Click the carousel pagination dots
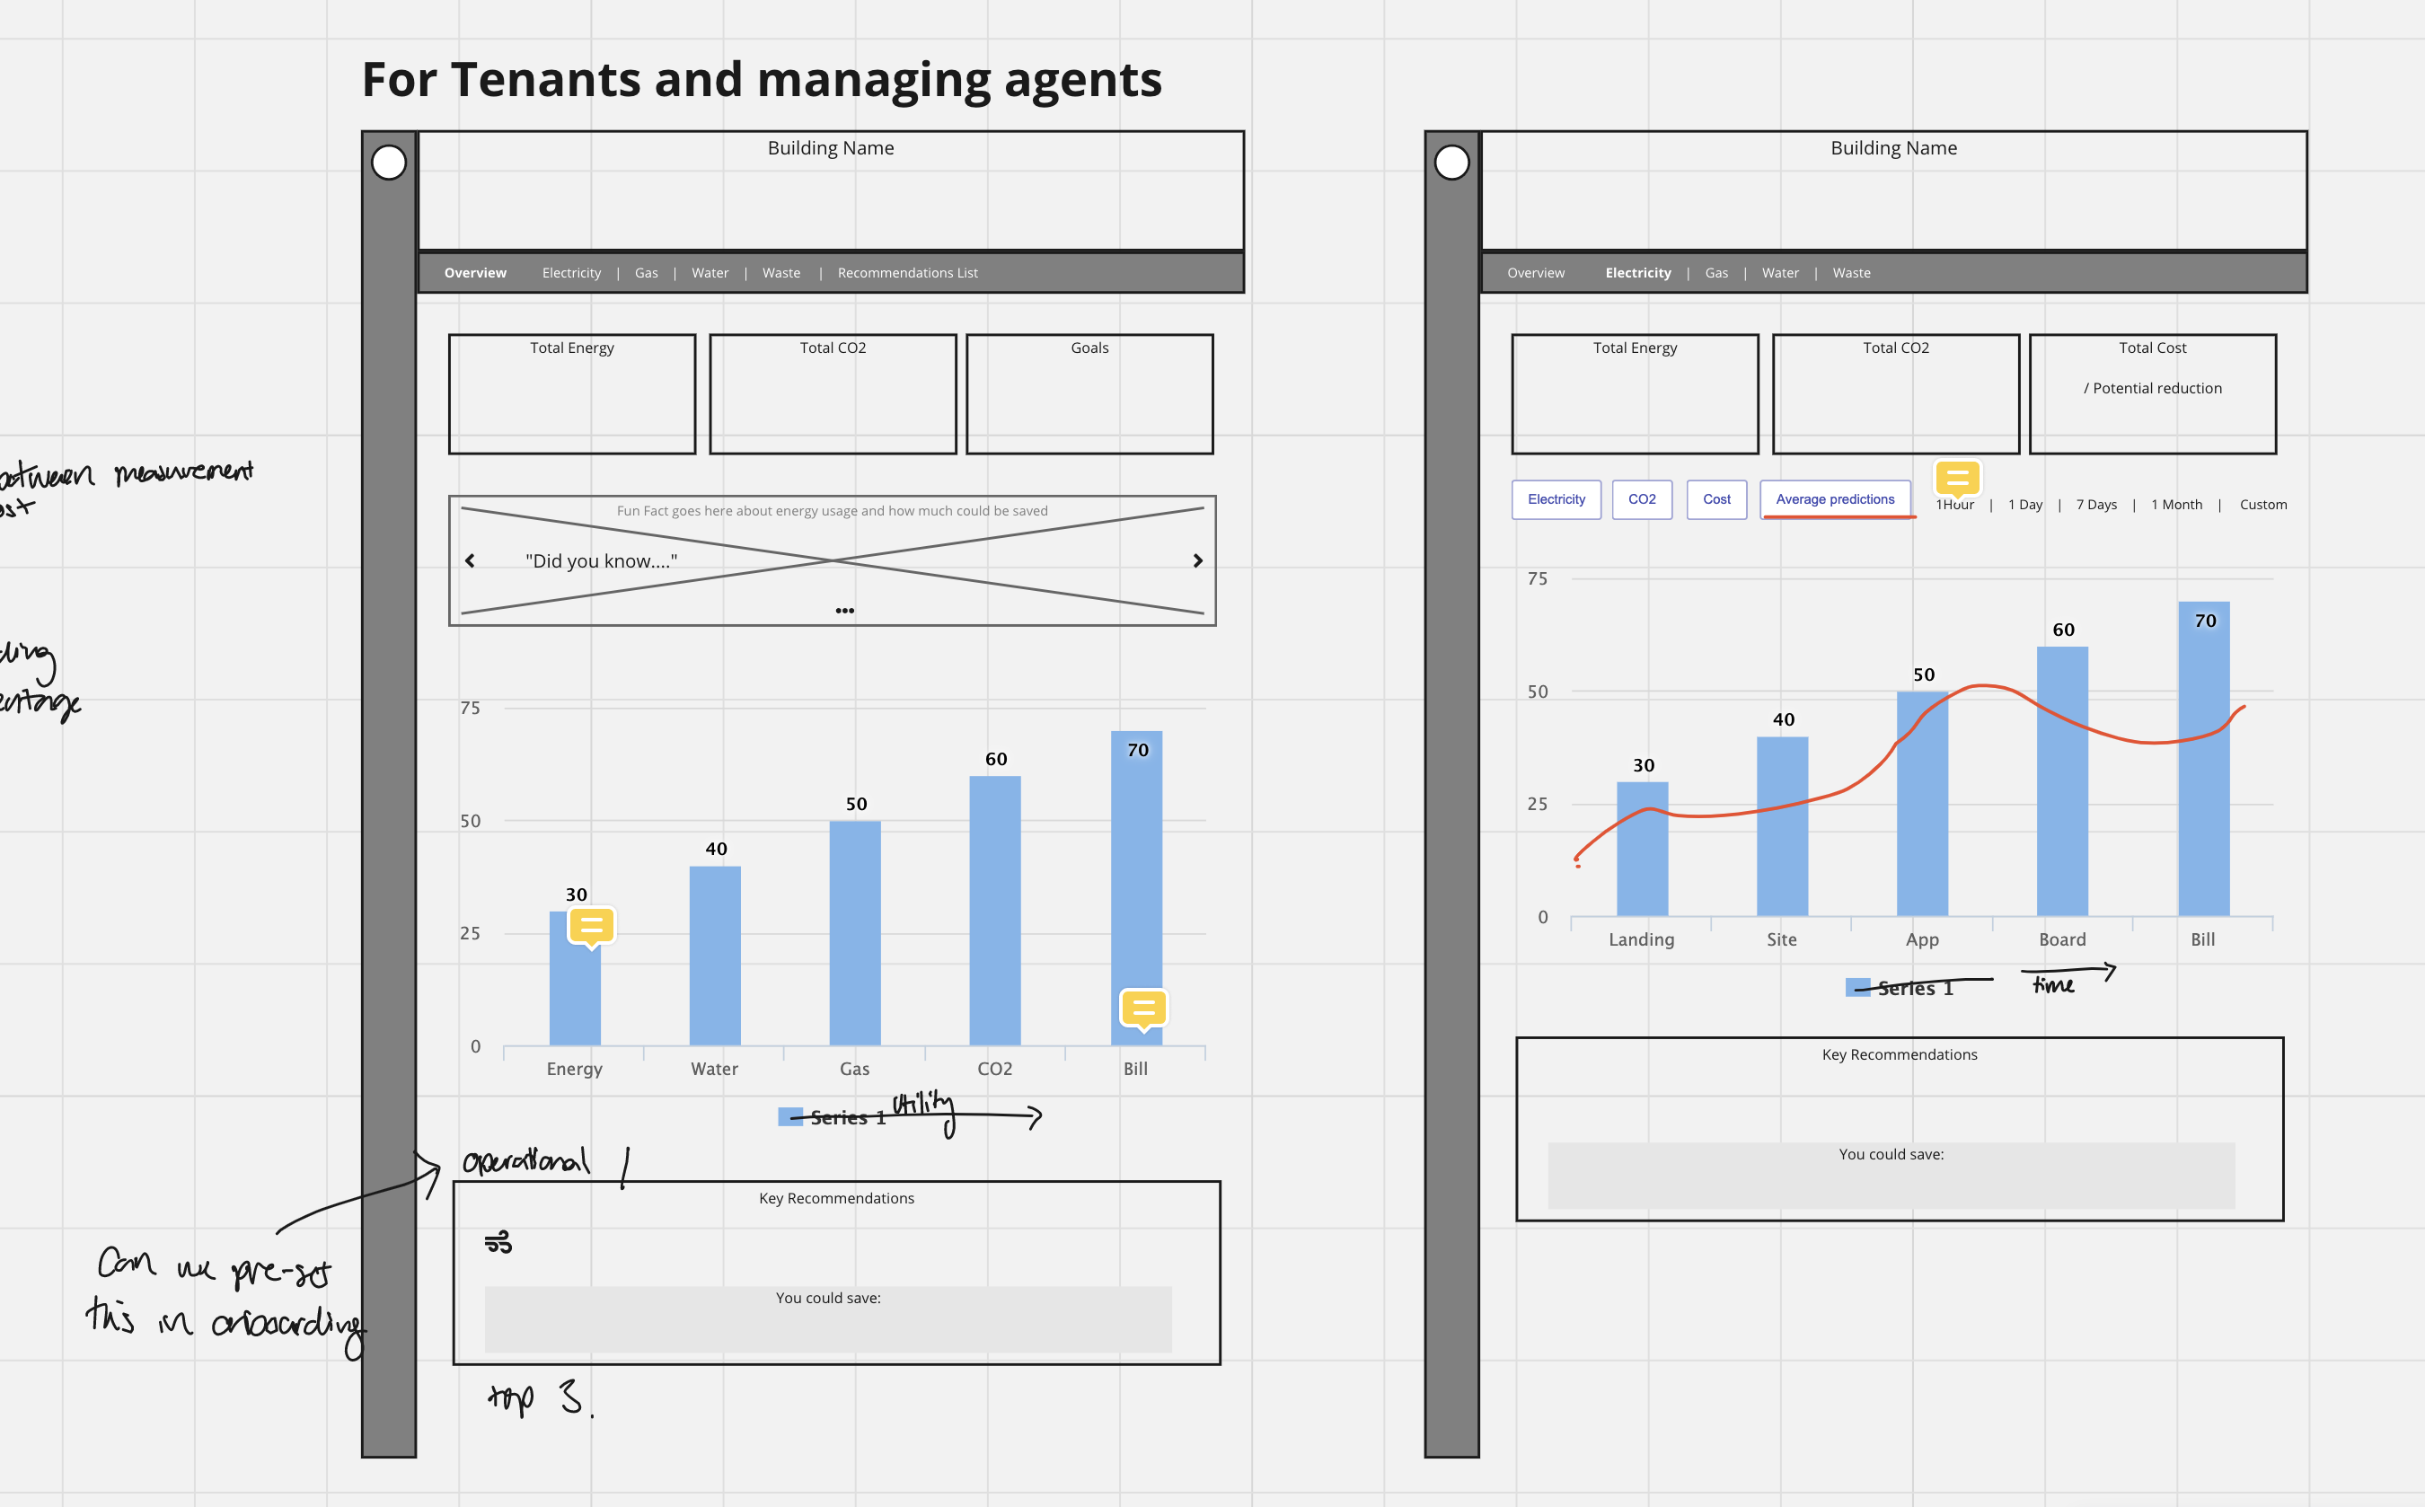The height and width of the screenshot is (1507, 2425). click(x=844, y=610)
